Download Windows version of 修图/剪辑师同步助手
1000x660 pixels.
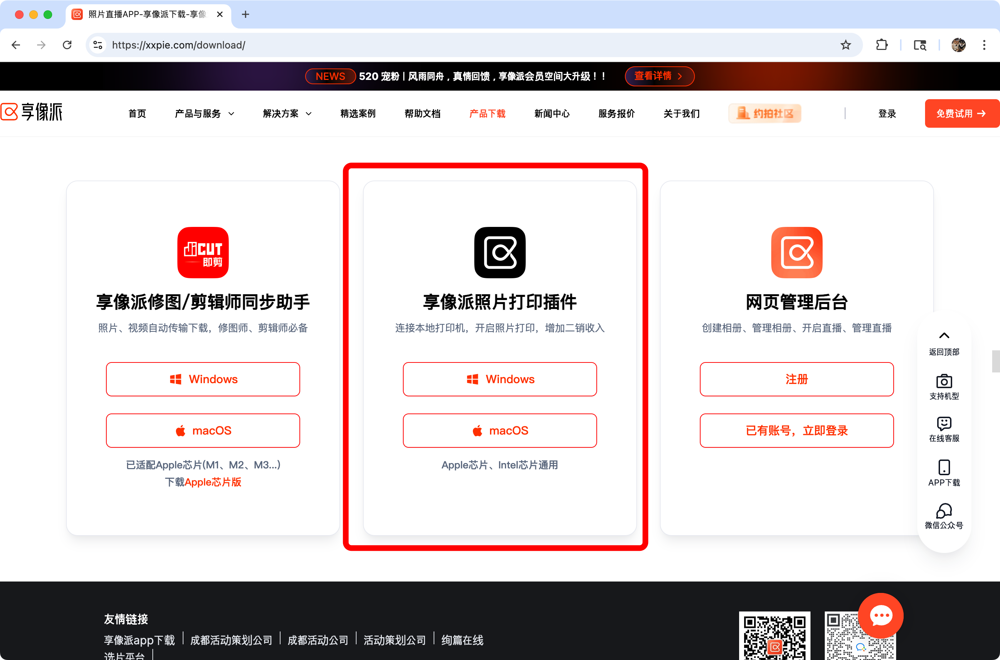(x=203, y=379)
